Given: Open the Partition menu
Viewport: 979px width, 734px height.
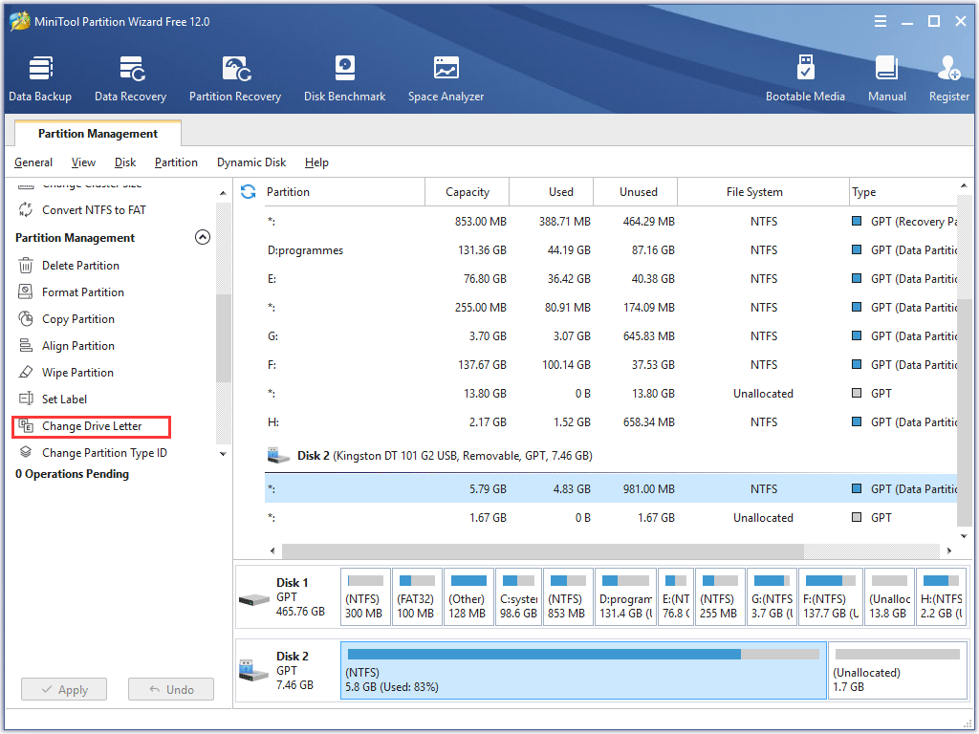Looking at the screenshot, I should [x=176, y=162].
